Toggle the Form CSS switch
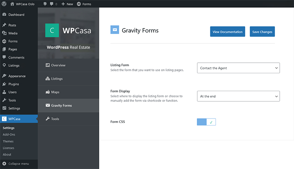This screenshot has height=169, width=294. (x=206, y=122)
